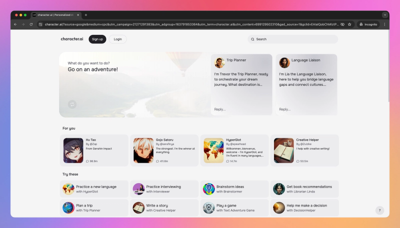The height and width of the screenshot is (228, 400).
Task: Click Reply field in Trip Planner card
Action: click(220, 109)
